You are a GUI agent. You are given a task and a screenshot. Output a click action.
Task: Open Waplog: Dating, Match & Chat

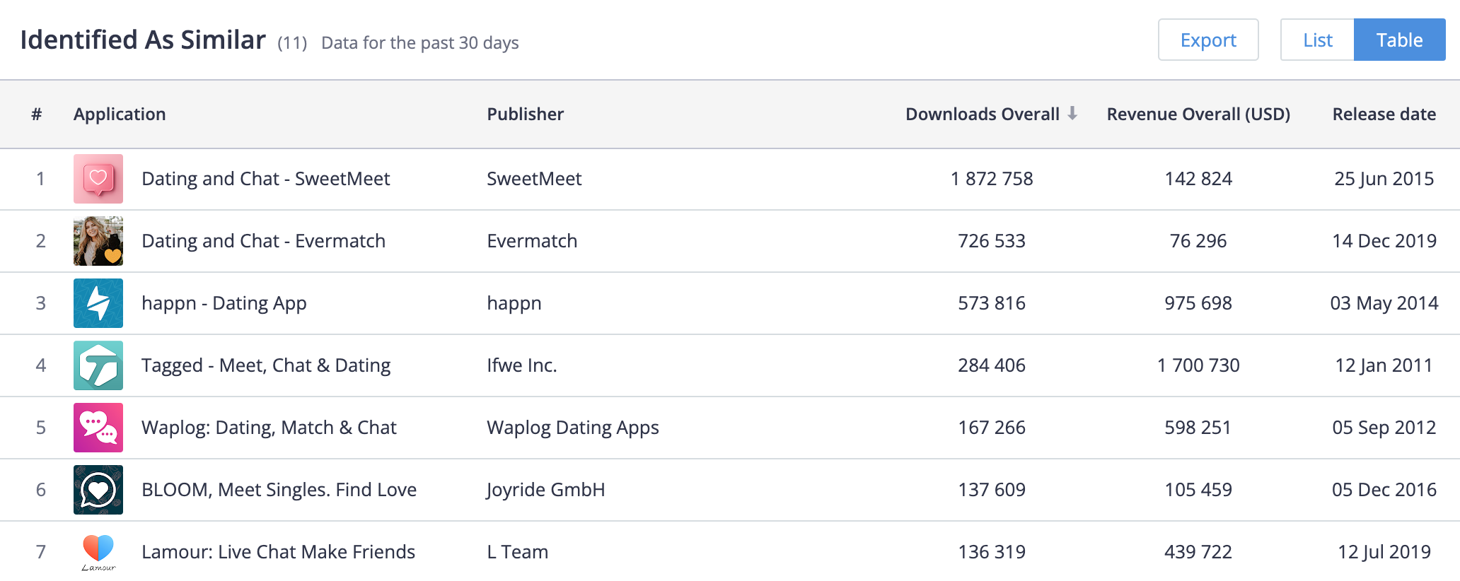coord(269,428)
